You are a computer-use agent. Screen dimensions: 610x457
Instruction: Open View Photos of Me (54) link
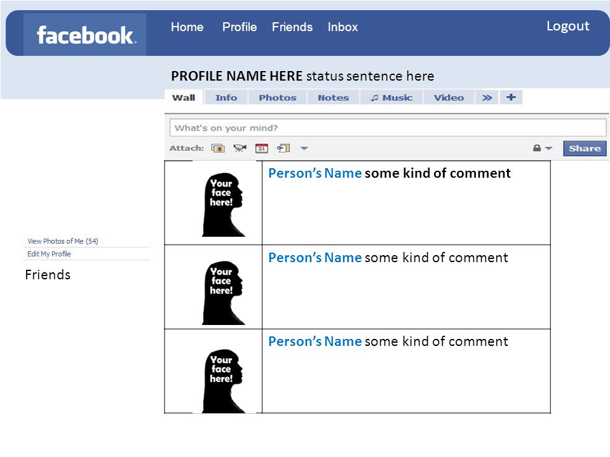(x=63, y=241)
